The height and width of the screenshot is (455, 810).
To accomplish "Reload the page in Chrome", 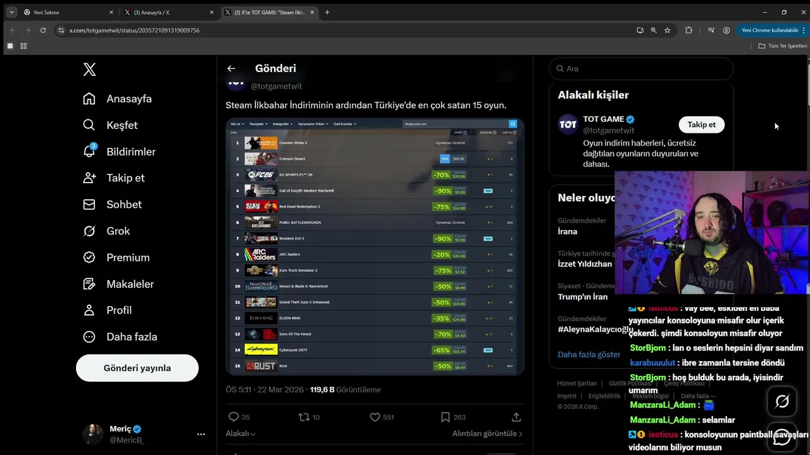I will click(43, 30).
